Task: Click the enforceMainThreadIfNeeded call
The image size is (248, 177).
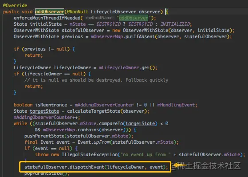Action: point(47,18)
